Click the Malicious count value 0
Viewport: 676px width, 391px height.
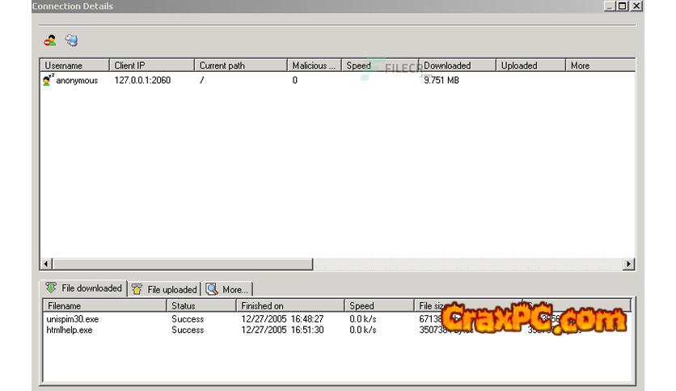click(295, 80)
